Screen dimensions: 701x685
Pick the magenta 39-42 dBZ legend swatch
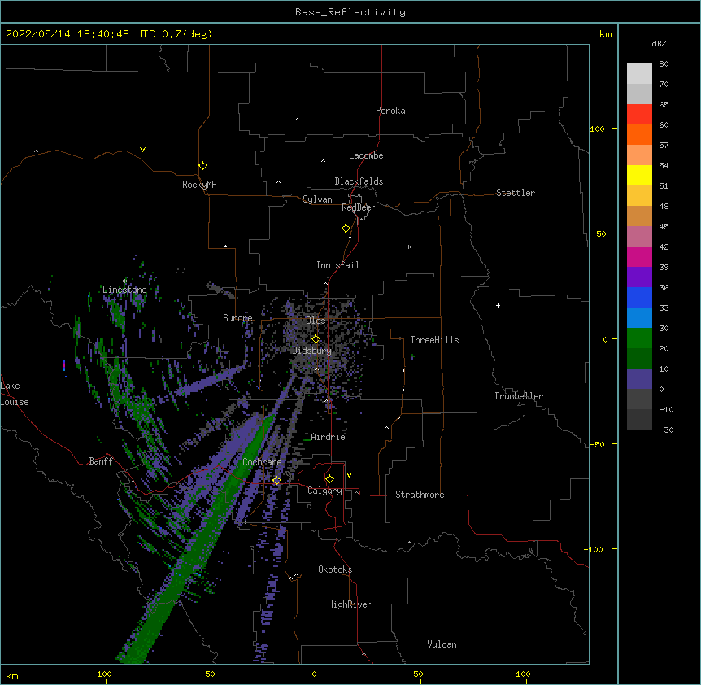coord(639,257)
